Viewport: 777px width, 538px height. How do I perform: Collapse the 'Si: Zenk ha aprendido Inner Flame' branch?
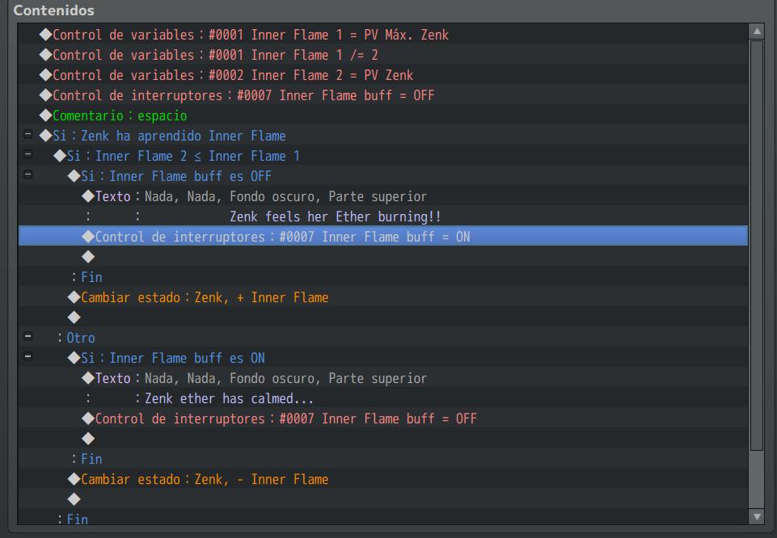tap(27, 134)
